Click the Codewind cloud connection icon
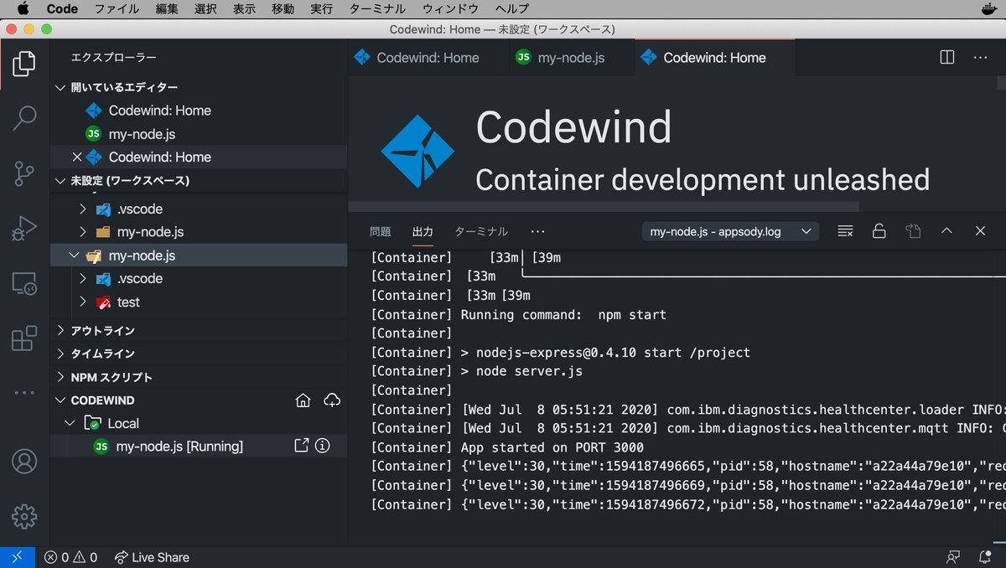 (331, 400)
